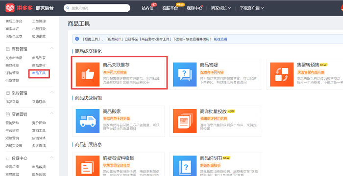This screenshot has width=343, height=176.
Task: Open the 商品说明书 book icon
Action: 185,166
